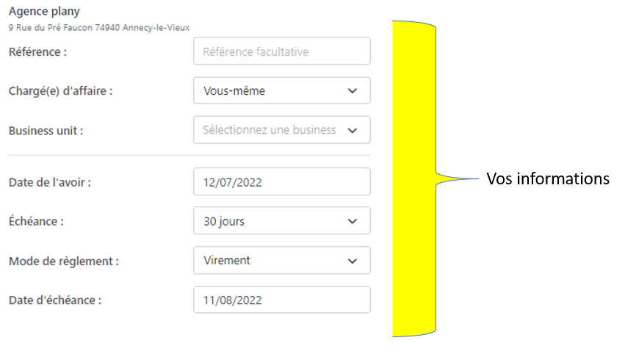Click the Business unit label
Viewport: 625px width, 354px height.
46,131
